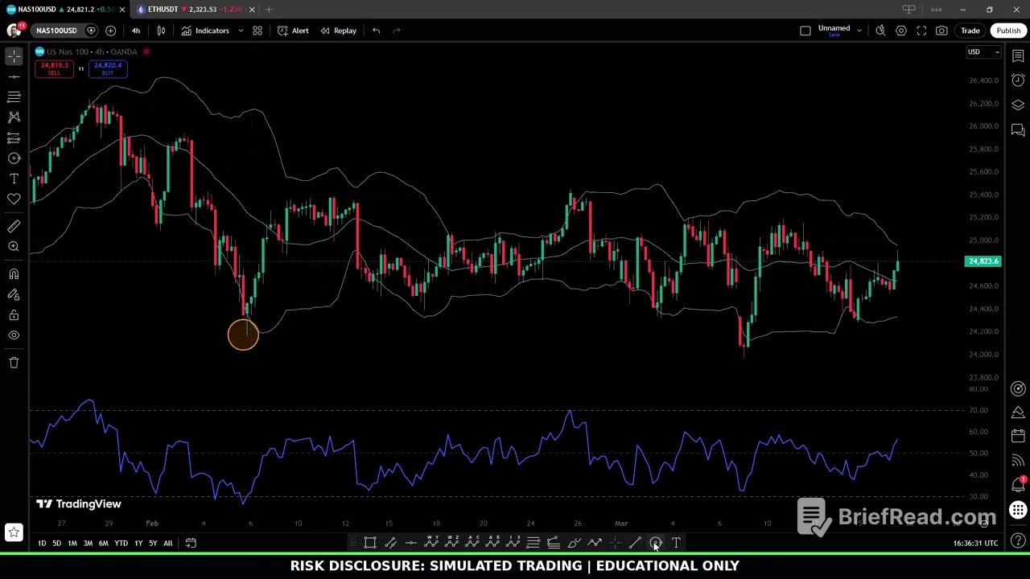Open the XABCD Pattern drawing tool
This screenshot has height=579, width=1030.
pyautogui.click(x=13, y=118)
